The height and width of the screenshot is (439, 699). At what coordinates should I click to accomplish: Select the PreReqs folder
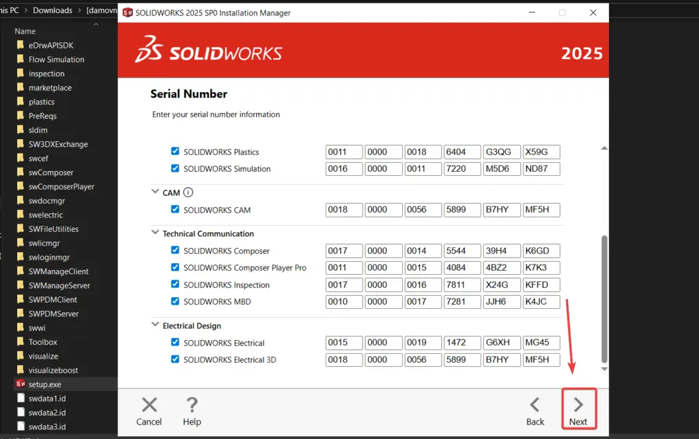42,116
